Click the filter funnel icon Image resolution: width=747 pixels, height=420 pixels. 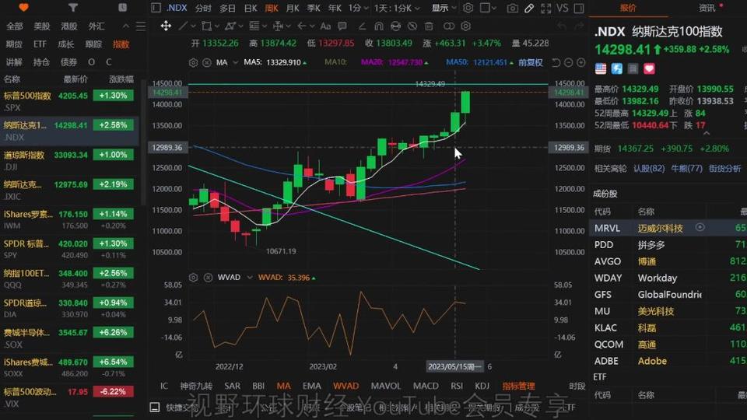pyautogui.click(x=73, y=8)
